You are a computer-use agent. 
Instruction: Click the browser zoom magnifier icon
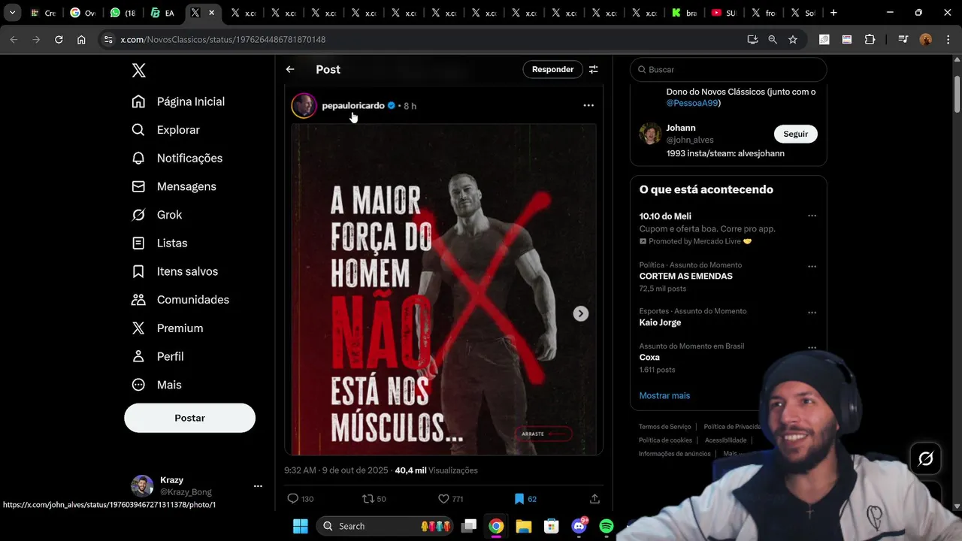tap(773, 39)
